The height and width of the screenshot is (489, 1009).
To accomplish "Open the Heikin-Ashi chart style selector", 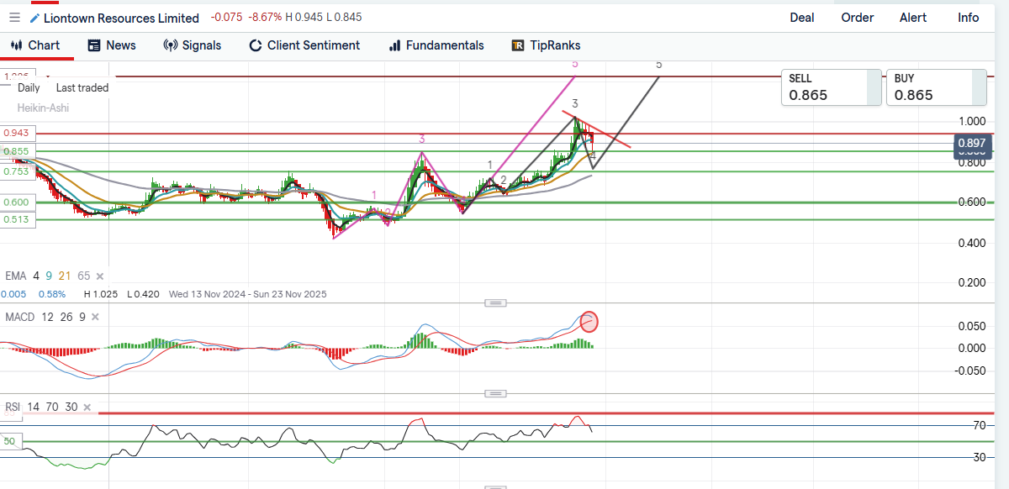I will pos(43,108).
